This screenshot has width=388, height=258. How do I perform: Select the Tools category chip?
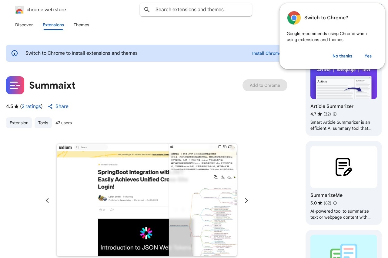tap(43, 123)
